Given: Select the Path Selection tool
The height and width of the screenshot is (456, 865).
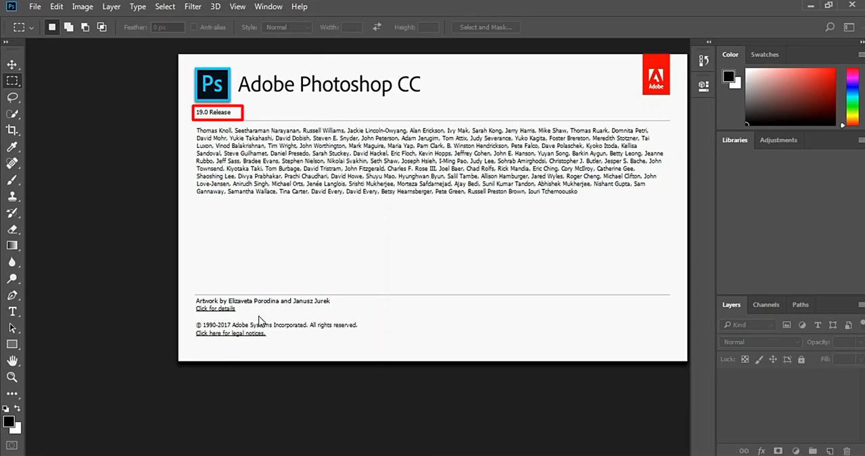Looking at the screenshot, I should click(12, 328).
